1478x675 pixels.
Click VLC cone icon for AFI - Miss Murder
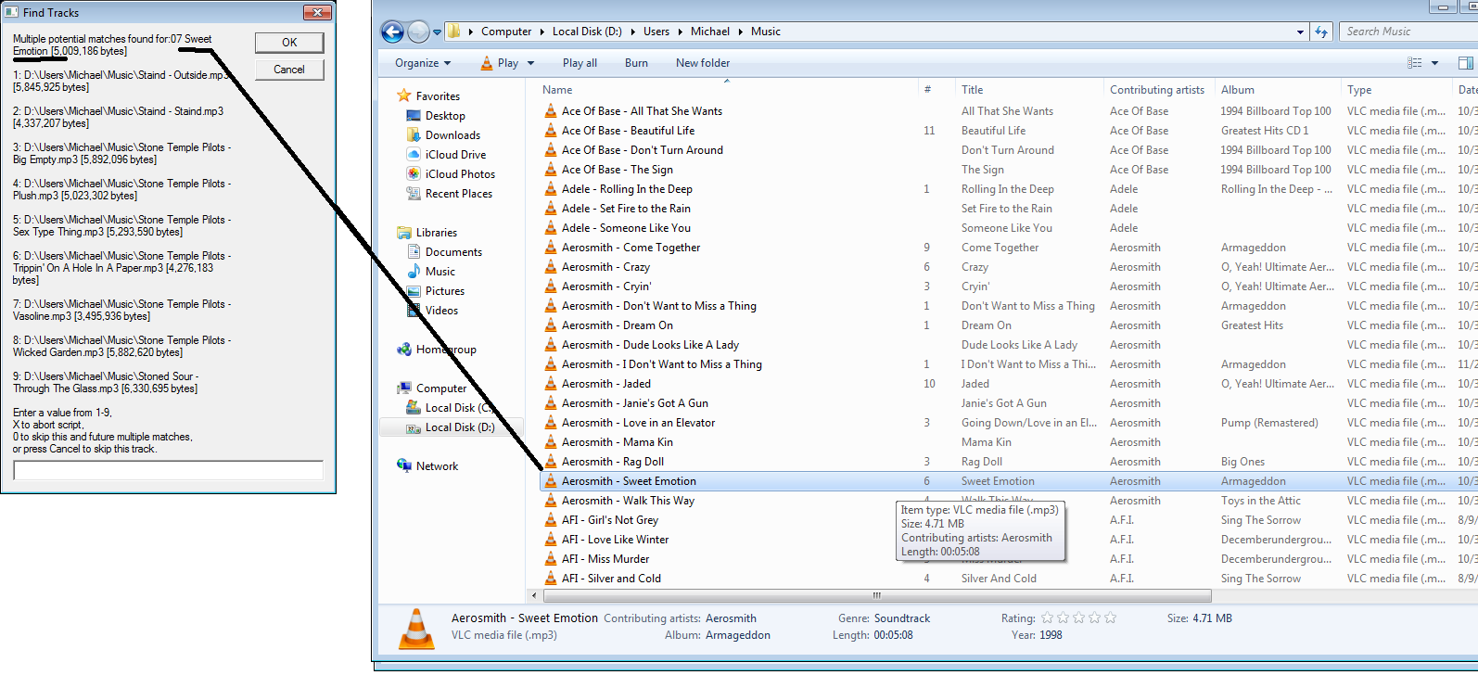551,559
